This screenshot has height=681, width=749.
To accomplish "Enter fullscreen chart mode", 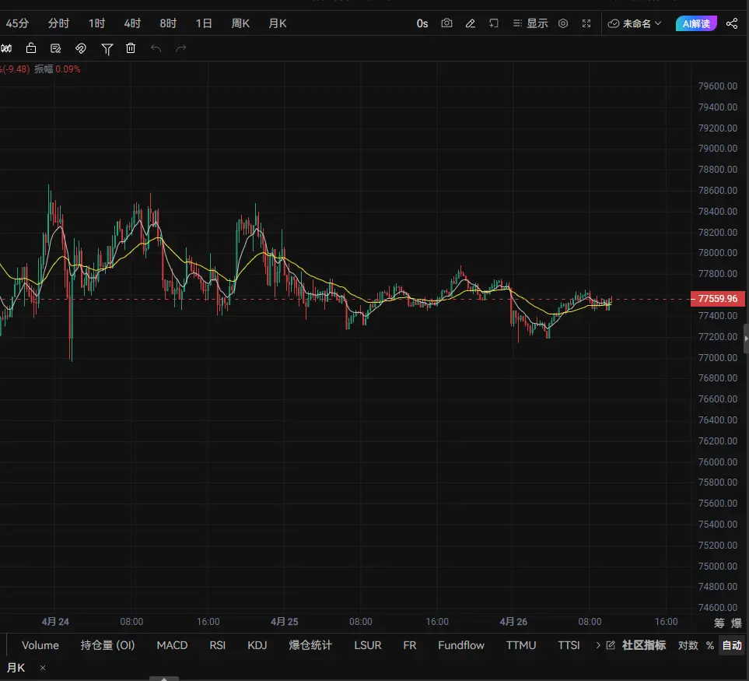I will (x=586, y=23).
